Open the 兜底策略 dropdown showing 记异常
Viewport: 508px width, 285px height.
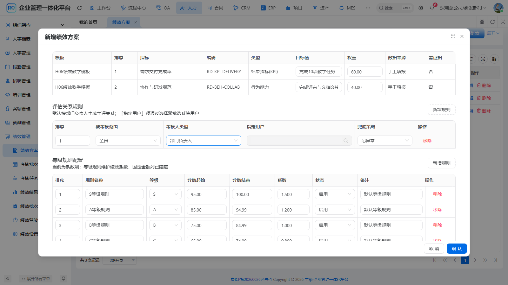[385, 141]
